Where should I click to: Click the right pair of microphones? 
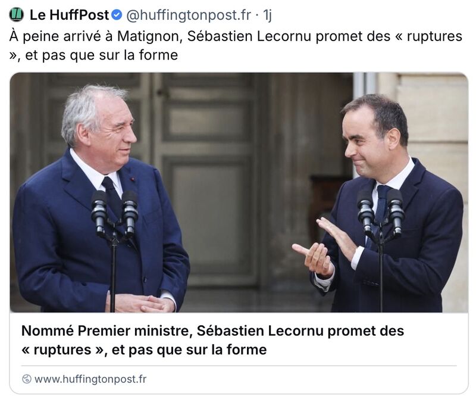pyautogui.click(x=380, y=213)
